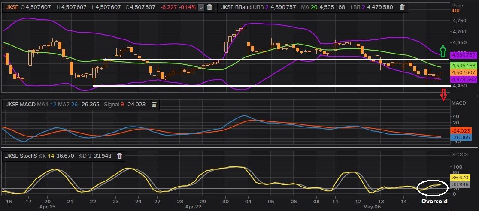Click the Apr-22 date label on time axis
Image resolution: width=479 pixels, height=211 pixels.
(194, 206)
